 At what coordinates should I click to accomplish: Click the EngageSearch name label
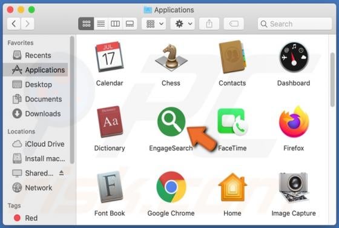[x=171, y=148]
